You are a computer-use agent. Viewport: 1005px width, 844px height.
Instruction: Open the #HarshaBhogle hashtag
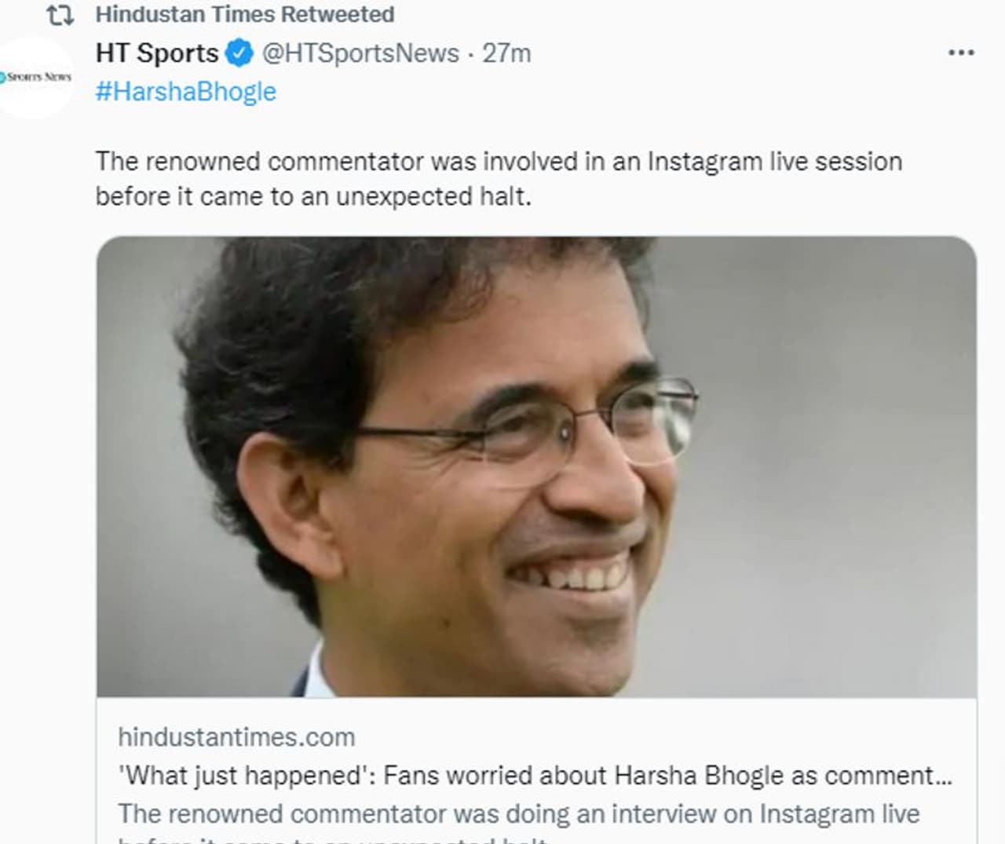pyautogui.click(x=186, y=91)
